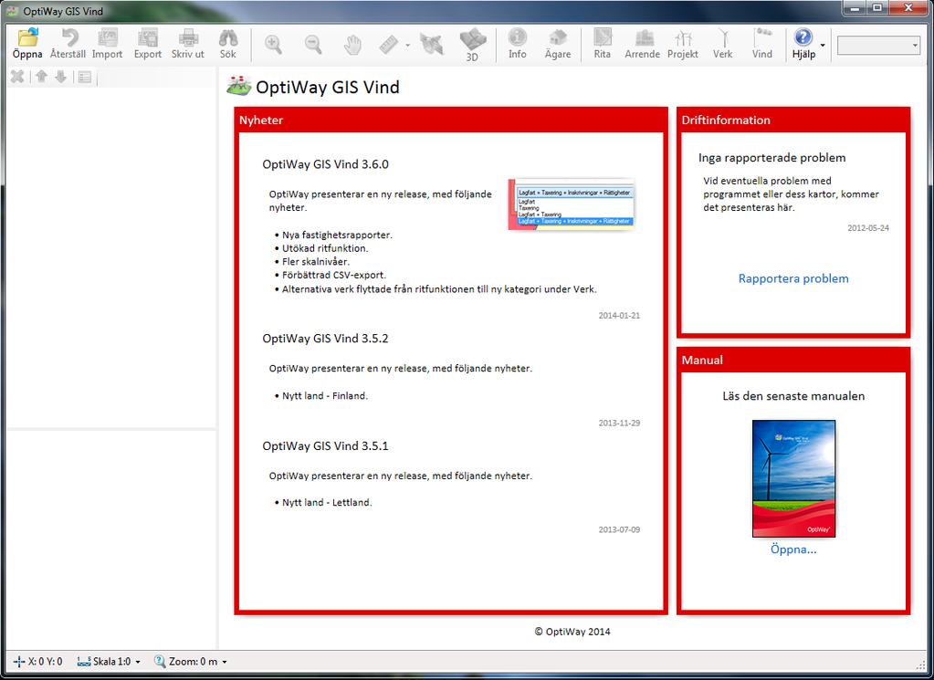Click the release screenshot thumbnail in Nyheter
The height and width of the screenshot is (680, 934).
pyautogui.click(x=571, y=204)
